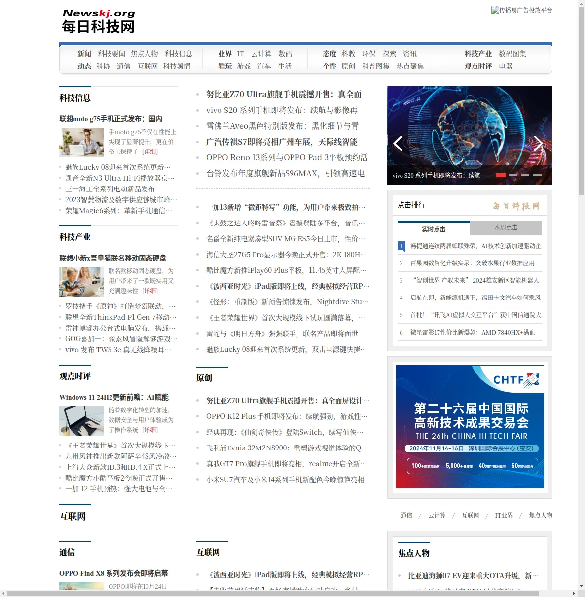Click the vertical scrollbar thumb
The image size is (585, 597).
581,101
